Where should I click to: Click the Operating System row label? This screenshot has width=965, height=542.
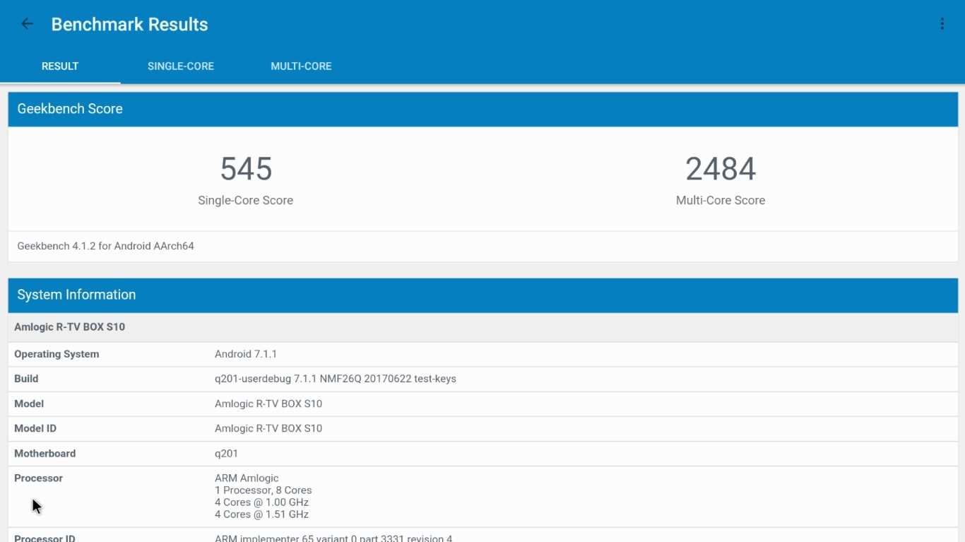point(57,354)
